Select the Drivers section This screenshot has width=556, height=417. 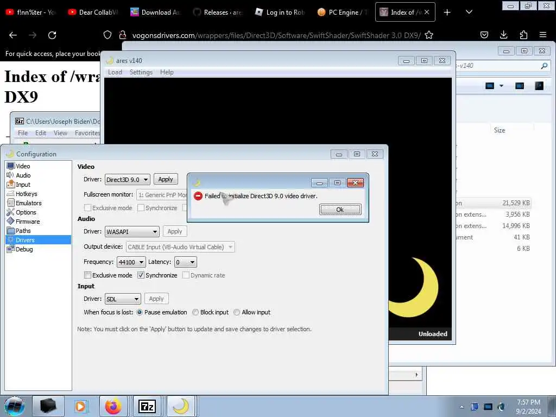(39, 239)
